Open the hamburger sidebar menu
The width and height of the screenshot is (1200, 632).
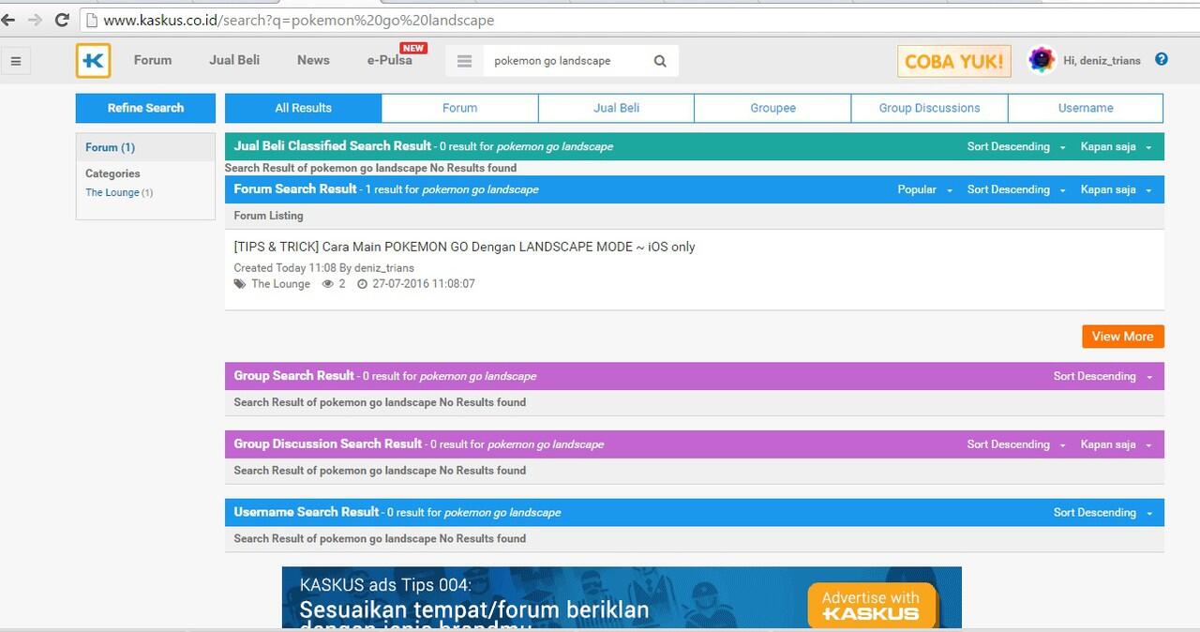pos(15,62)
